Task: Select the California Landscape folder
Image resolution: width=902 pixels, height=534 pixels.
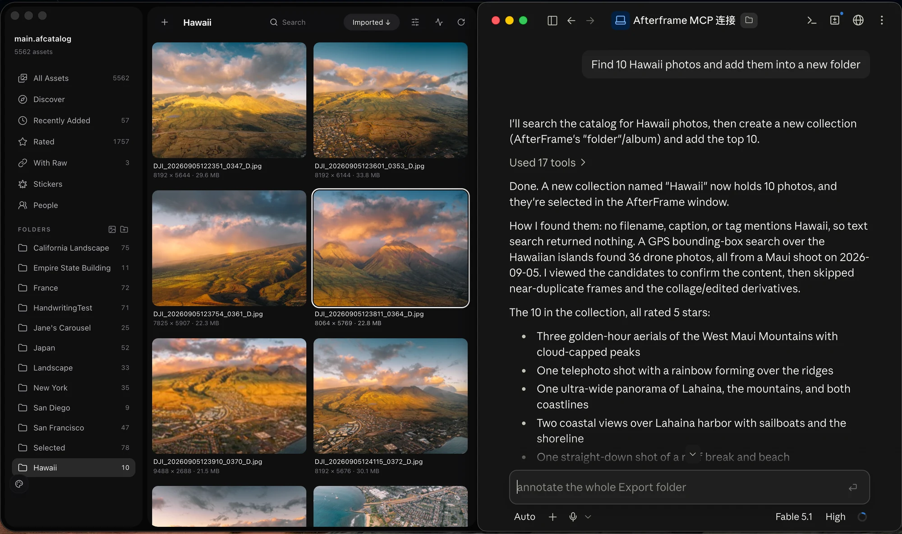Action: (x=74, y=248)
